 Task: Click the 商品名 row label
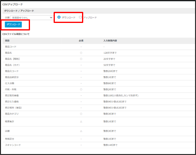coord(8,53)
